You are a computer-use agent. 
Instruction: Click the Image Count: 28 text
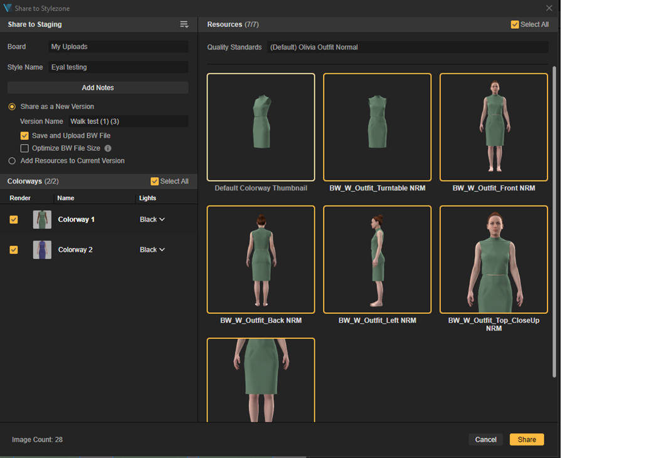coord(38,440)
